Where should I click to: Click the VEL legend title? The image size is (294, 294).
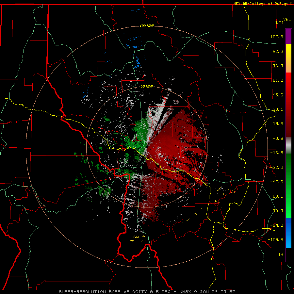(287, 20)
